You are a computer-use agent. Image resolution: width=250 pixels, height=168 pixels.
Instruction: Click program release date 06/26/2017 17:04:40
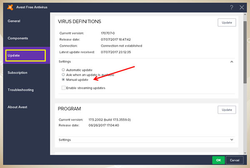click(x=104, y=125)
